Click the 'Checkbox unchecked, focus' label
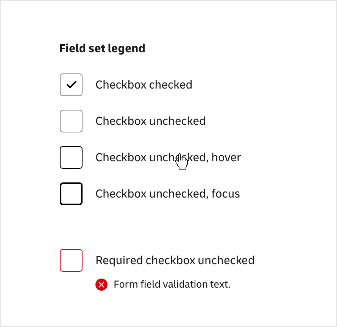This screenshot has height=327, width=337. coord(168,193)
